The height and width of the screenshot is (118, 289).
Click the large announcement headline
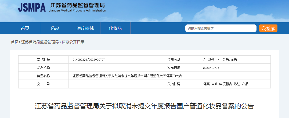click(144, 106)
